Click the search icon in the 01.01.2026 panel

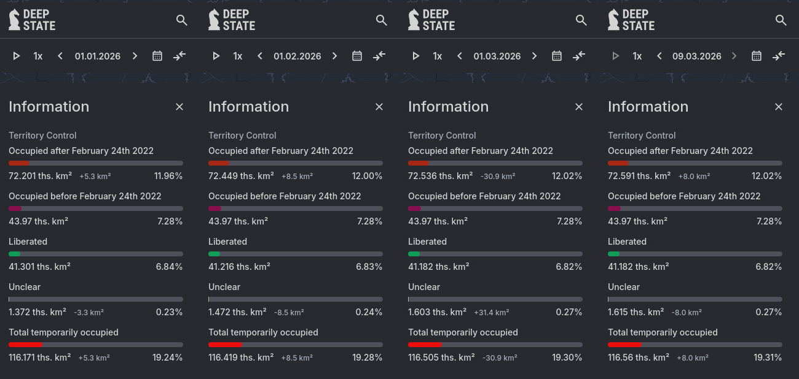[181, 20]
